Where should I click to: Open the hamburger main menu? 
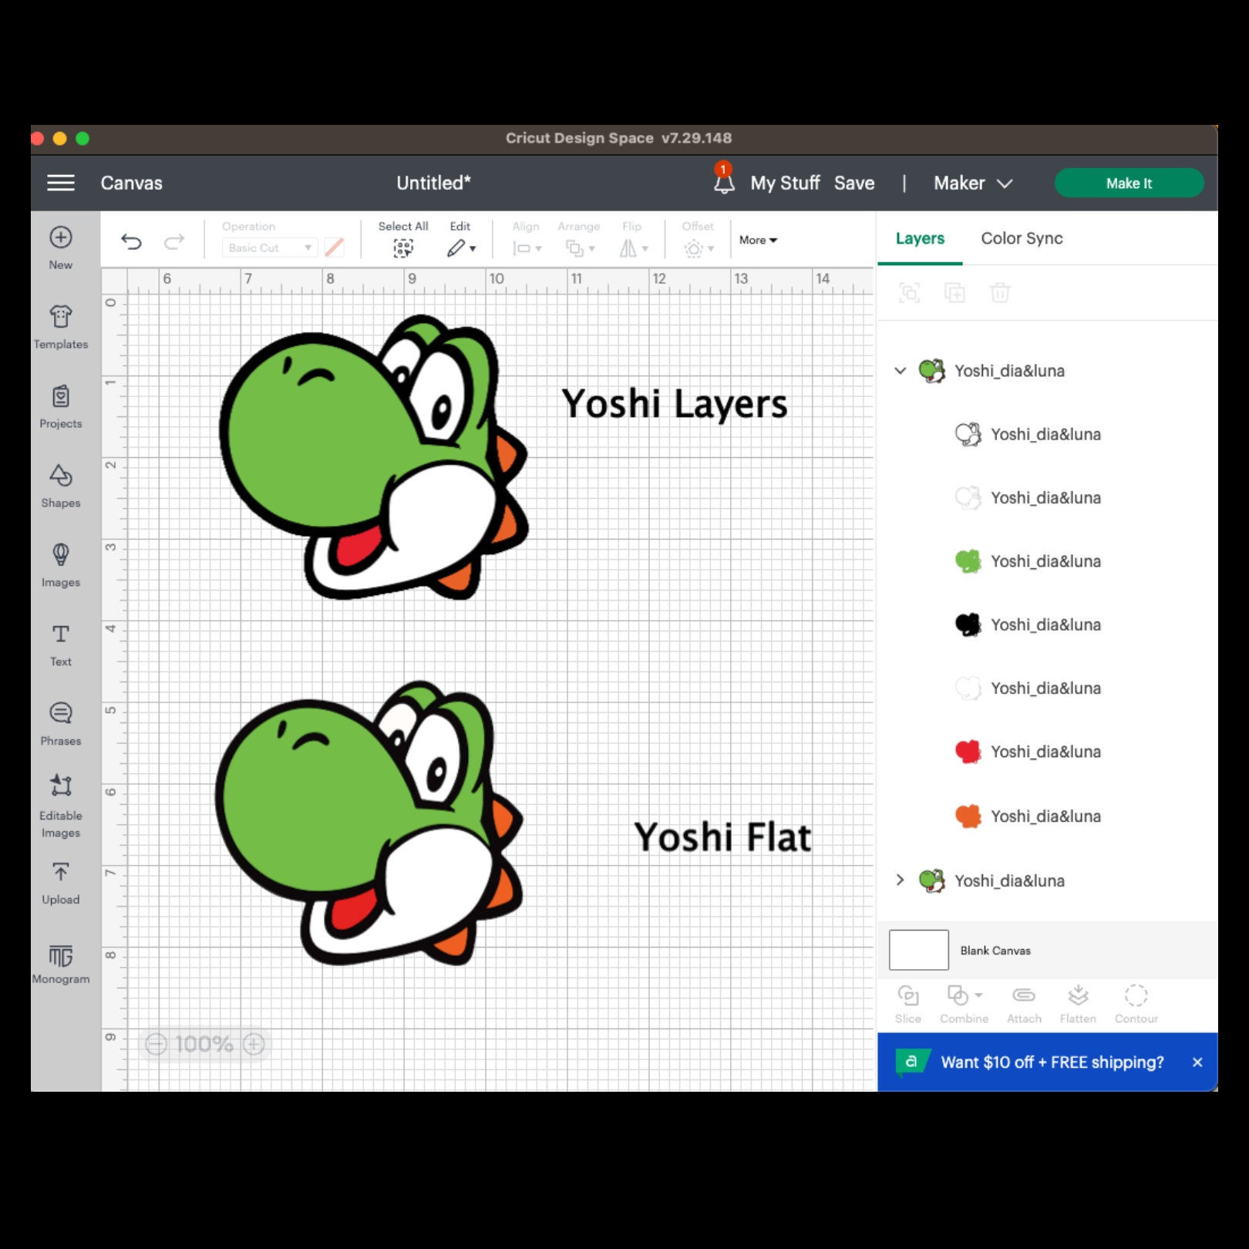coord(61,183)
